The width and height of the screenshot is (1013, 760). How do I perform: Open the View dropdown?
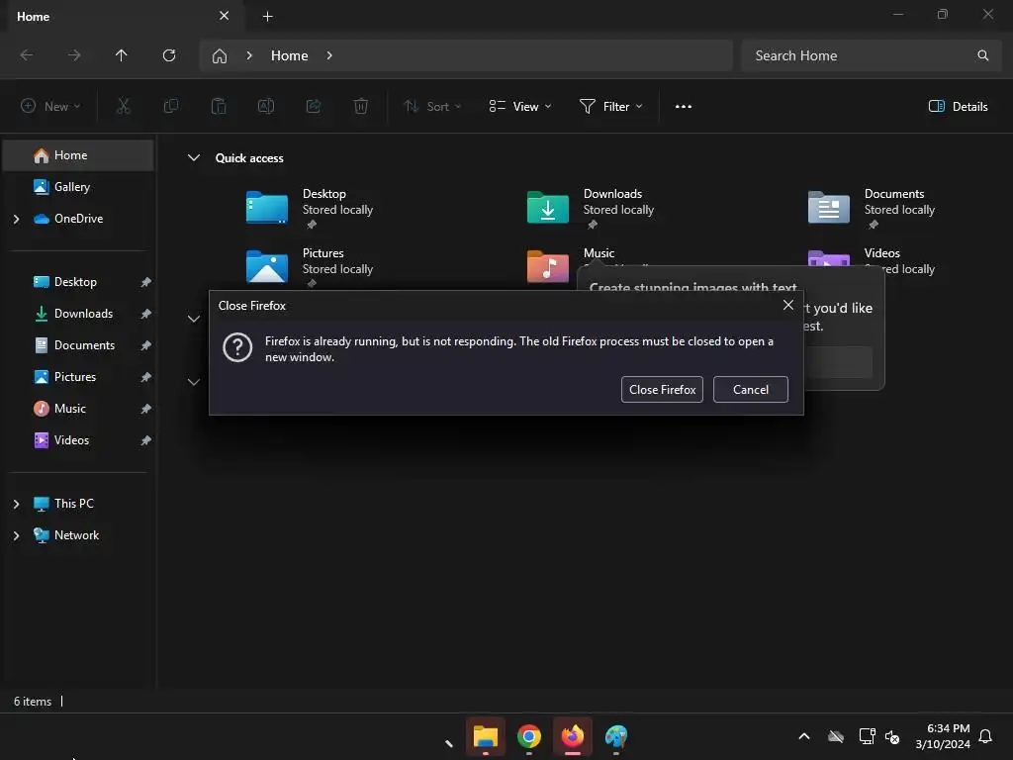[520, 107]
